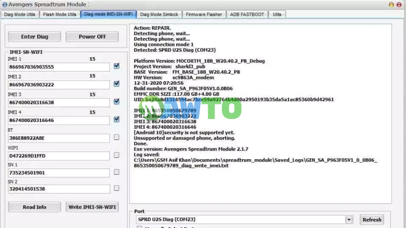Select the IMEI 3 input field
The image size is (406, 228).
pyautogui.click(x=59, y=103)
